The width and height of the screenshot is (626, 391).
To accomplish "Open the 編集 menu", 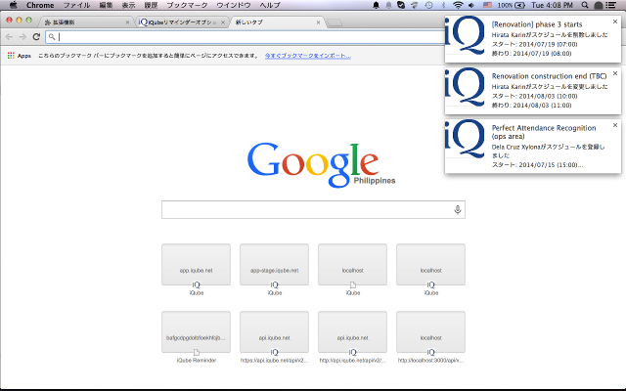I will [106, 5].
